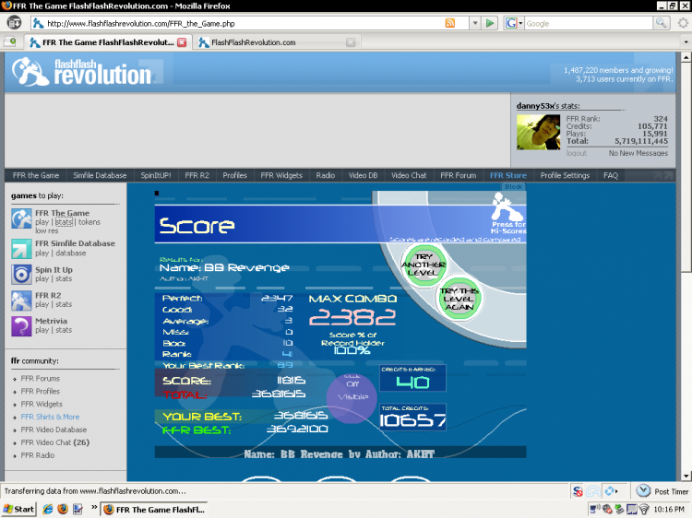Switch to the FlashFlashRevolution.com tab

276,42
